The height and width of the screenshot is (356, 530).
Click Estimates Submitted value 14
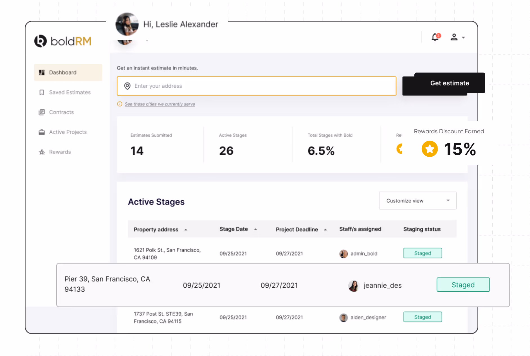pos(137,151)
